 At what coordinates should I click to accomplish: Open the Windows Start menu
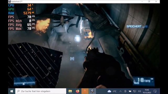coord(12,91)
